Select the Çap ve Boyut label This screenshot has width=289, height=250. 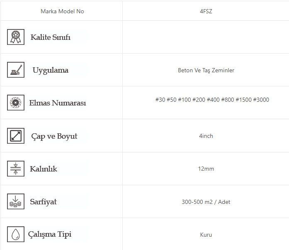[54, 136]
